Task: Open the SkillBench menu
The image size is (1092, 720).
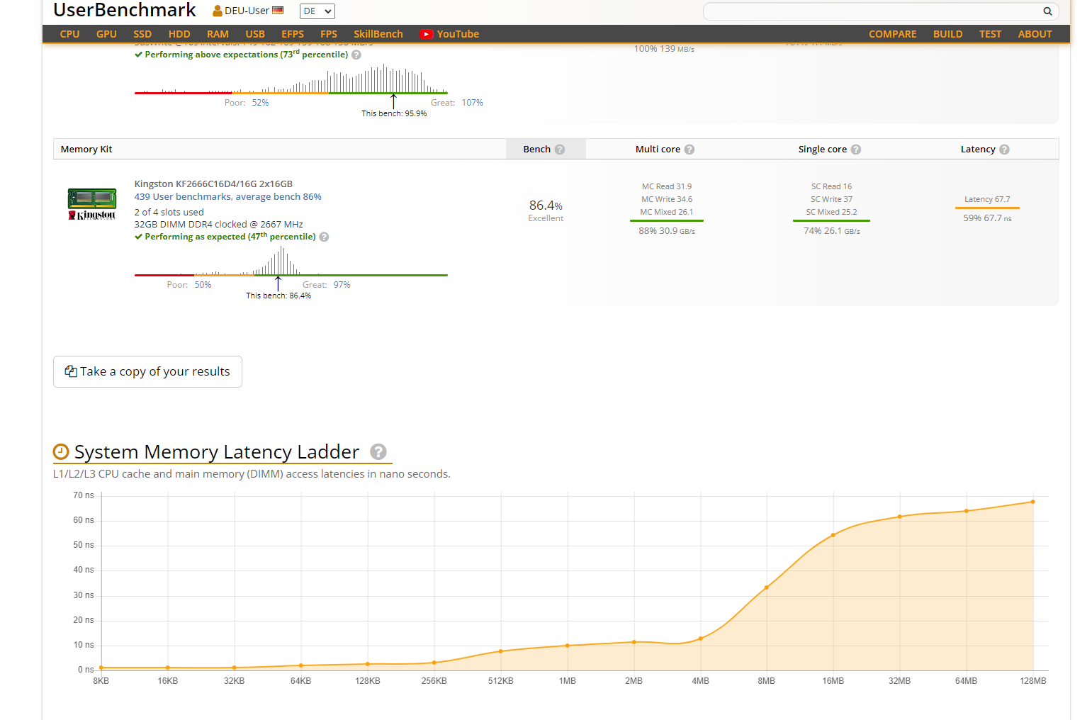Action: coord(378,34)
